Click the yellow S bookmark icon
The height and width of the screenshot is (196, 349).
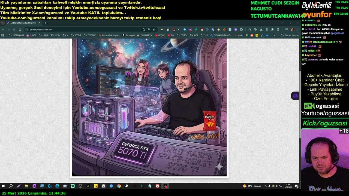click(257, 35)
